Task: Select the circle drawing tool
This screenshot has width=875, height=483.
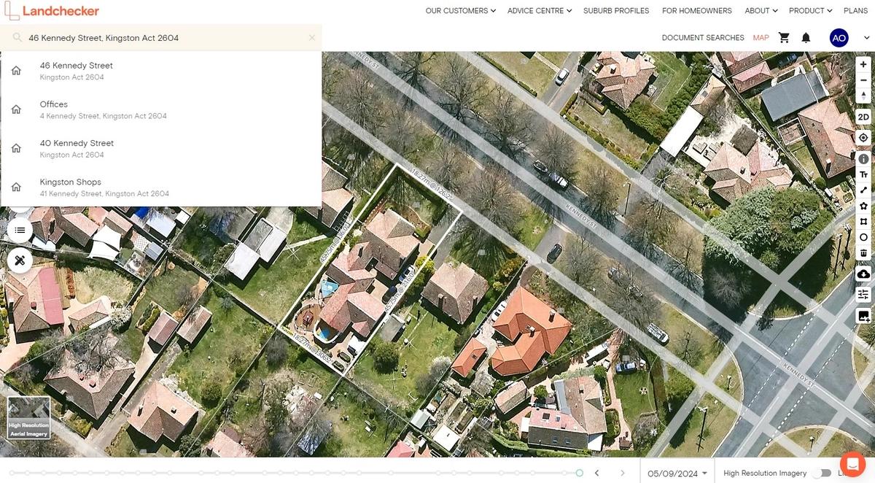Action: (863, 237)
